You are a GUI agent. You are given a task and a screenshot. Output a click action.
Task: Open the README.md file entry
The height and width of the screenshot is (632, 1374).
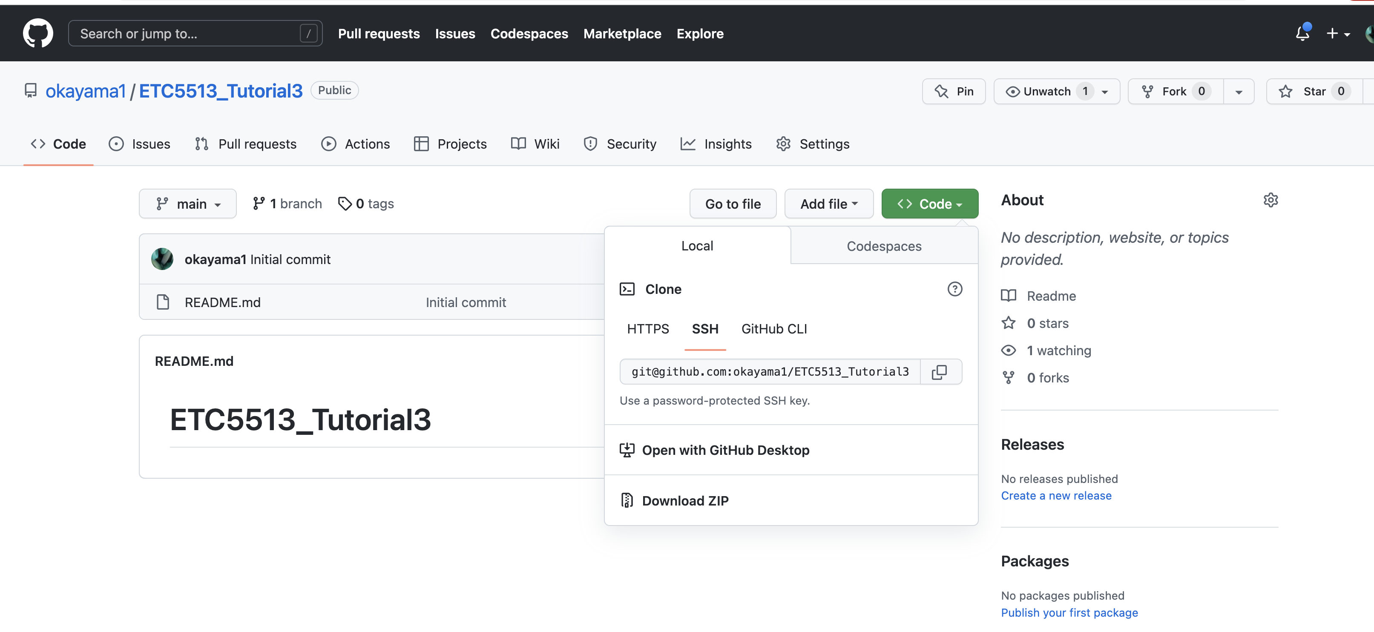click(222, 302)
